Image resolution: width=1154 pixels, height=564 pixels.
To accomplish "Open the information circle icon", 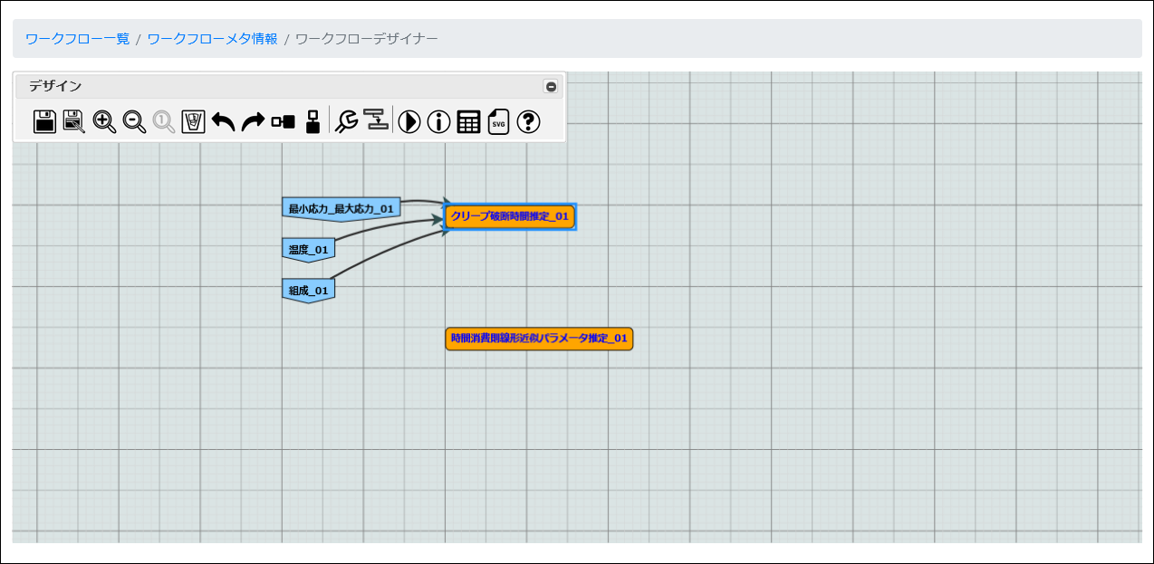I will [439, 121].
